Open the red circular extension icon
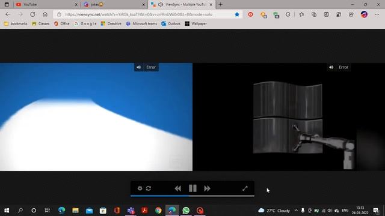This screenshot has width=385, height=216. (x=250, y=14)
